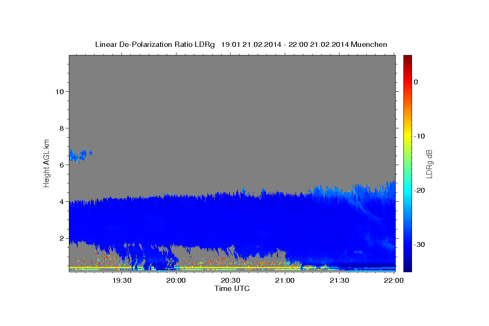Click the start date '19:01 21.02.2014' in title
This screenshot has width=489, height=326.
click(x=250, y=44)
